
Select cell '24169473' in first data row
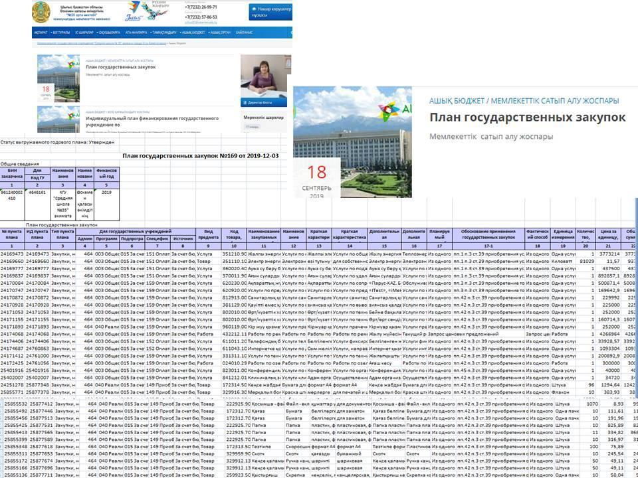(x=12, y=254)
